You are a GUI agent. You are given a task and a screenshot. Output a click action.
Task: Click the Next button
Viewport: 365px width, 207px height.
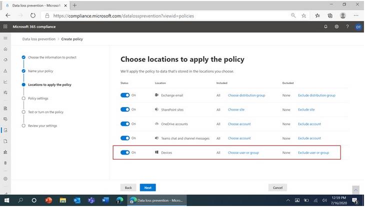click(x=147, y=187)
